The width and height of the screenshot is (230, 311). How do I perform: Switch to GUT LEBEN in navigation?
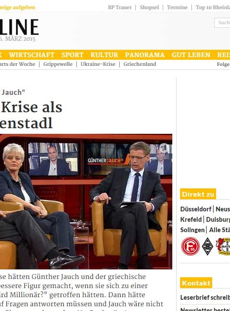[191, 55]
